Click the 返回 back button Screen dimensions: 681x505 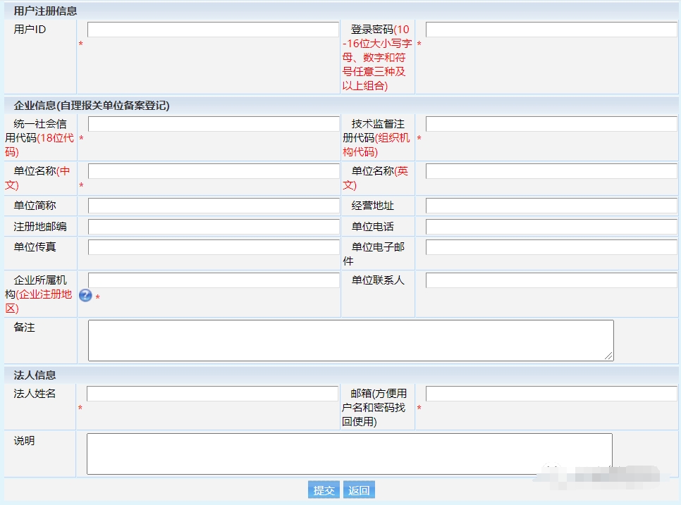coord(359,490)
